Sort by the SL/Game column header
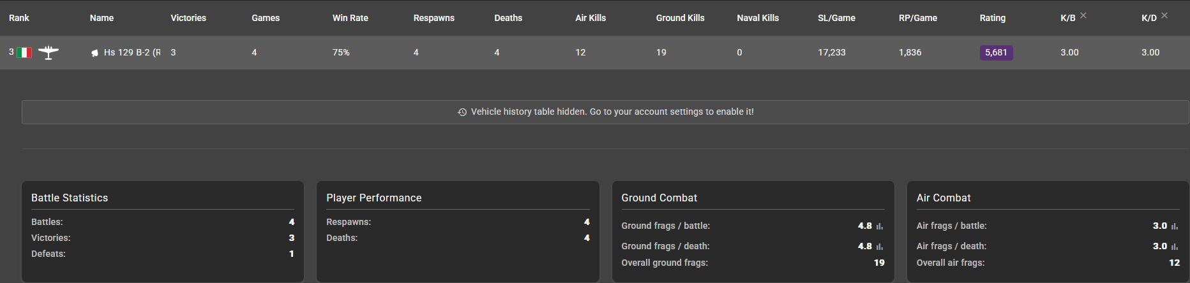 tap(836, 18)
